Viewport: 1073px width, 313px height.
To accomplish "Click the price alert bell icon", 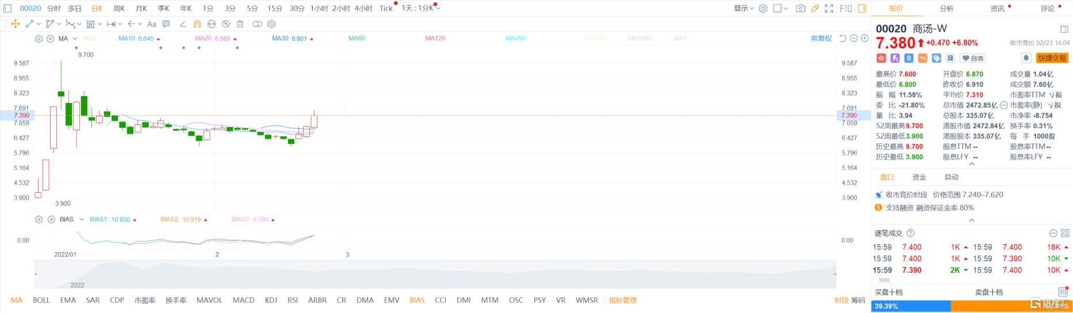I will tap(1026, 58).
